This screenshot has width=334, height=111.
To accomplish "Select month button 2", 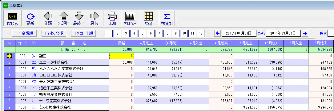I will coord(117,33).
